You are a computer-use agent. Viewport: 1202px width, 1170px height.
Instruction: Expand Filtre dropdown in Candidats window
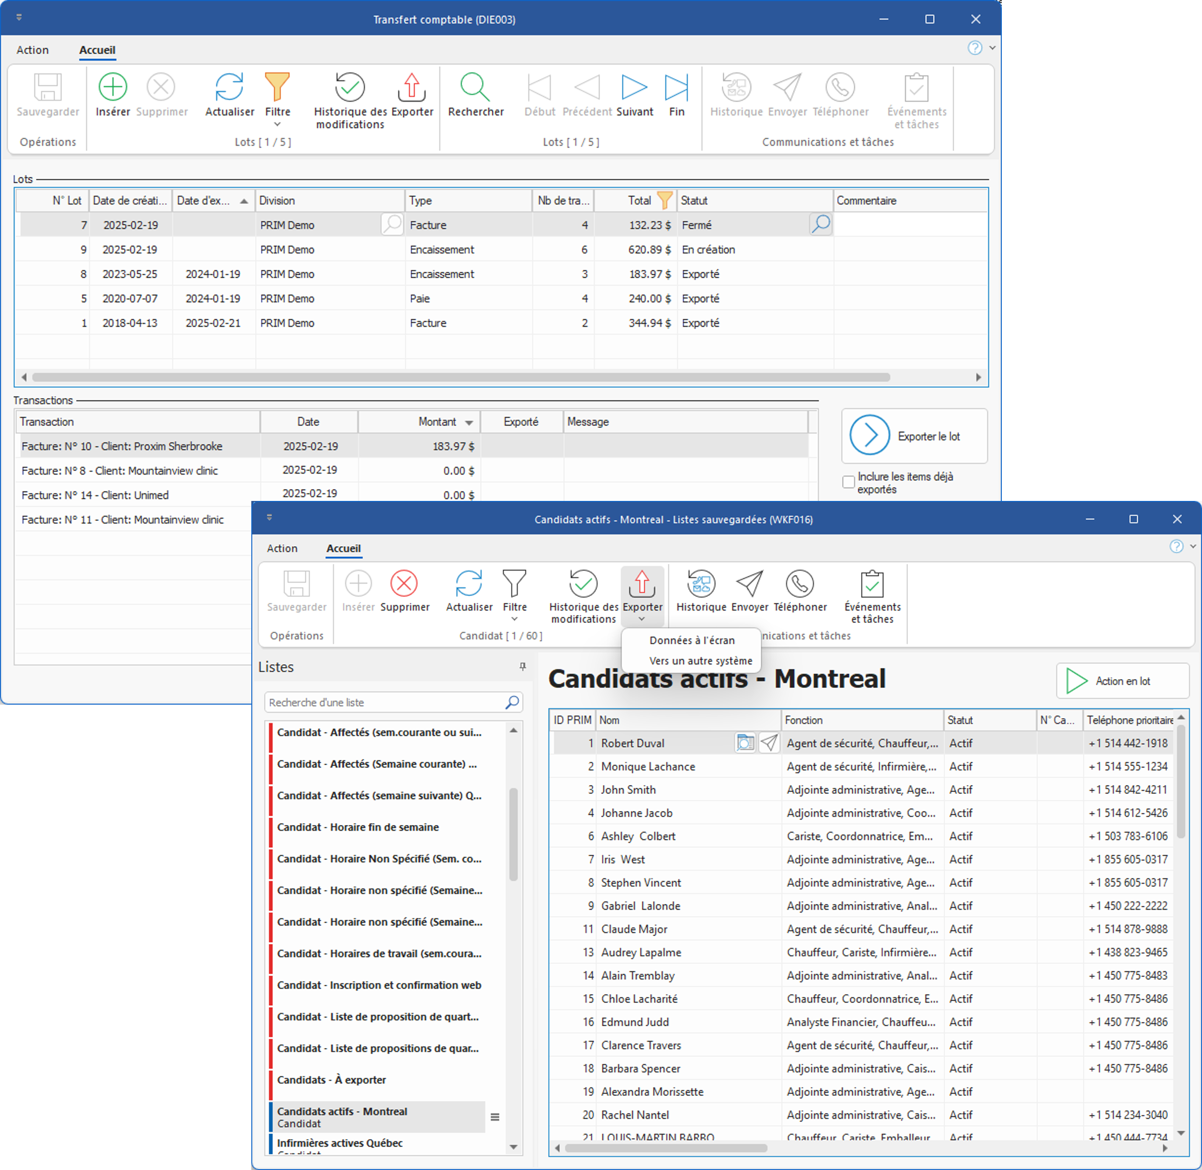click(x=515, y=619)
